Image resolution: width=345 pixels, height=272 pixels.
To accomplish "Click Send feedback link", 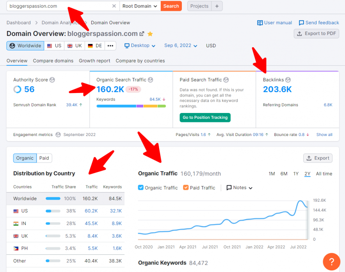I will [319, 23].
